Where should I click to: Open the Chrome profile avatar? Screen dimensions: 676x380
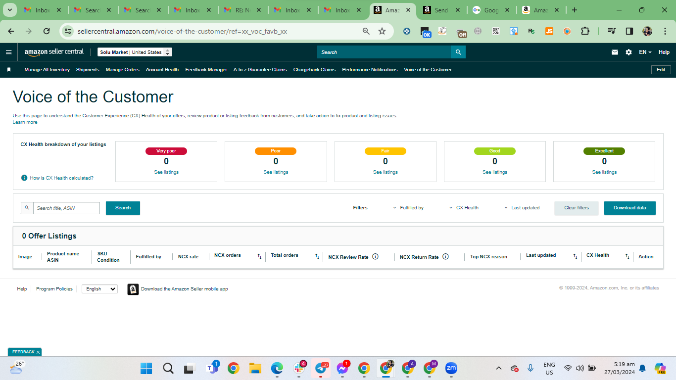pos(647,31)
